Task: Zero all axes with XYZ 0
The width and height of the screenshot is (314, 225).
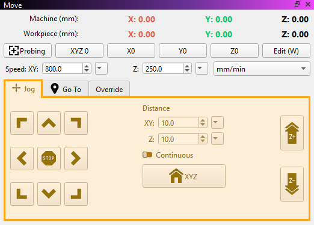Action: (x=79, y=51)
